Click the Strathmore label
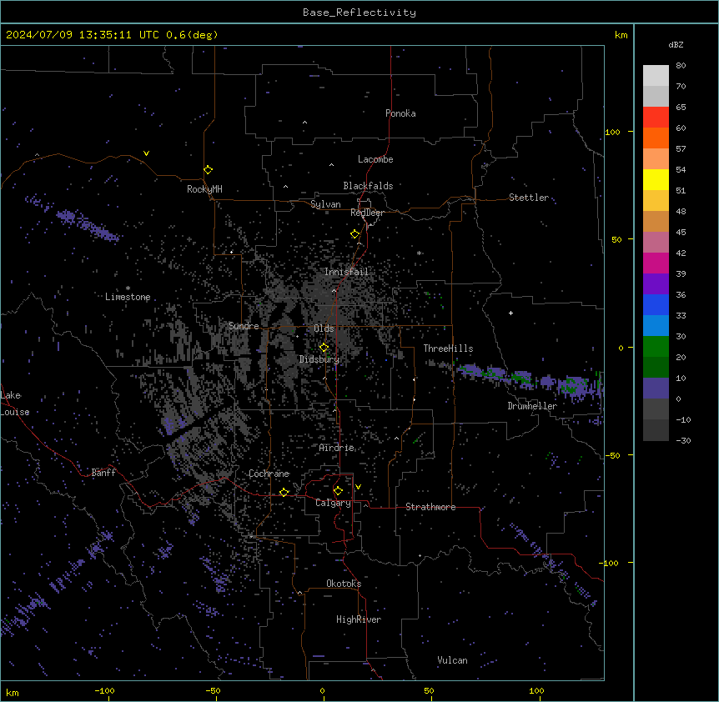 [x=430, y=507]
